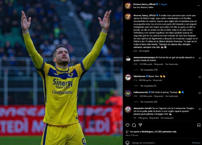Share the post via paper plane icon

[x=140, y=125]
